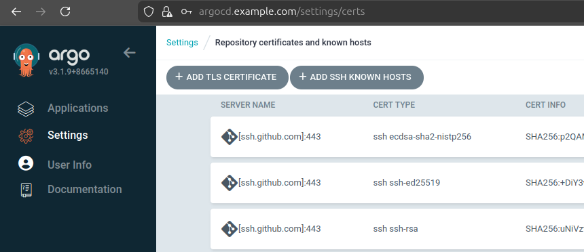The height and width of the screenshot is (252, 584).
Task: Click the browser forward arrow
Action: pyautogui.click(x=41, y=12)
